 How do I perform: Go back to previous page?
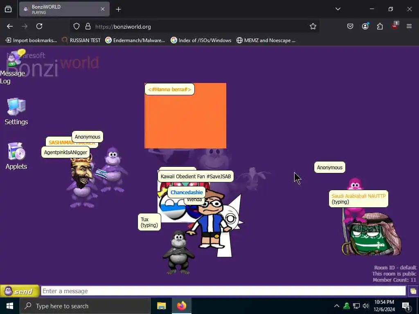click(10, 26)
